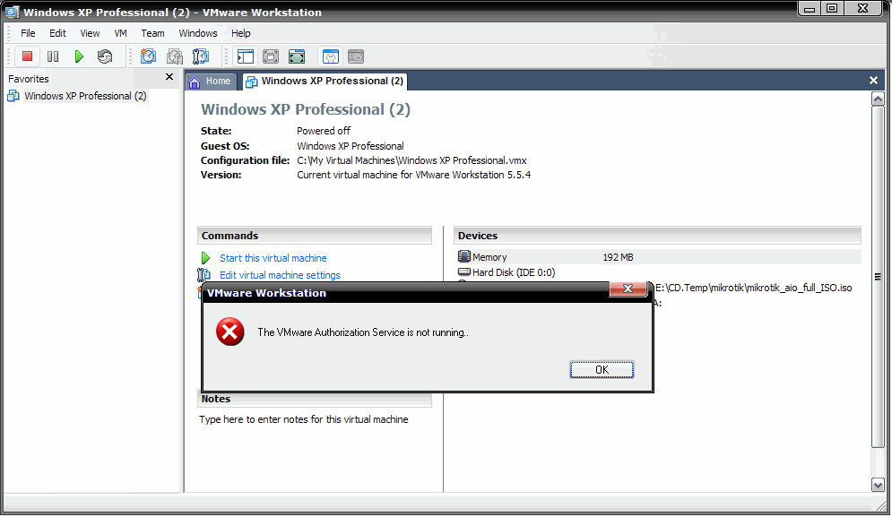Click the Hard Disk device icon
This screenshot has width=892, height=517.
464,271
